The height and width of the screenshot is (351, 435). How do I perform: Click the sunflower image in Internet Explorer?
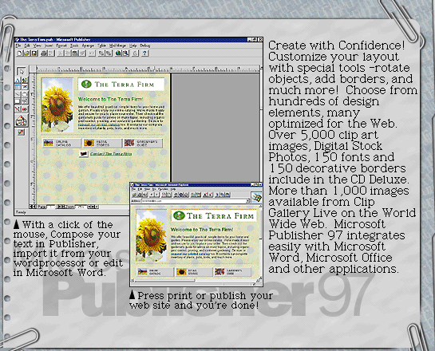(152, 235)
